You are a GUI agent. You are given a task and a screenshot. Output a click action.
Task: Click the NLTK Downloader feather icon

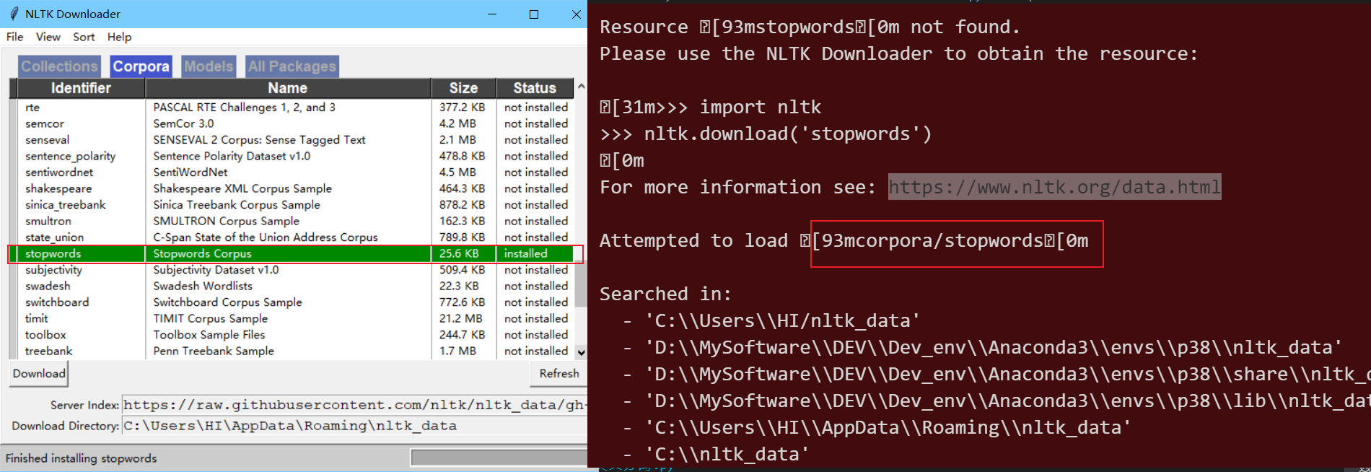[x=14, y=14]
